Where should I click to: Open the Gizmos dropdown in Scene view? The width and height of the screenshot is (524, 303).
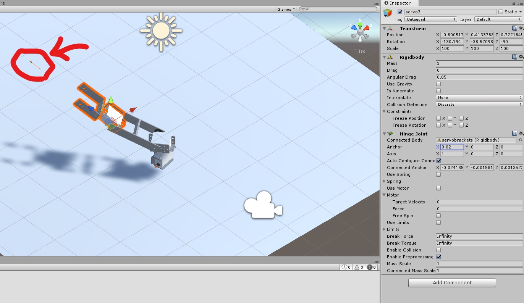click(x=285, y=9)
